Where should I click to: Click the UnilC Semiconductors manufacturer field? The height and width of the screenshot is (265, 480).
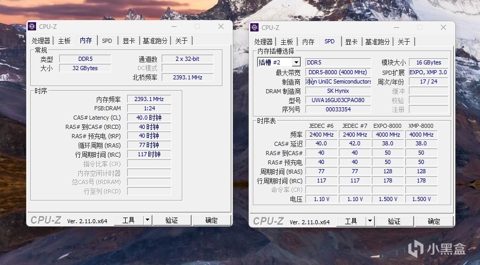click(338, 81)
